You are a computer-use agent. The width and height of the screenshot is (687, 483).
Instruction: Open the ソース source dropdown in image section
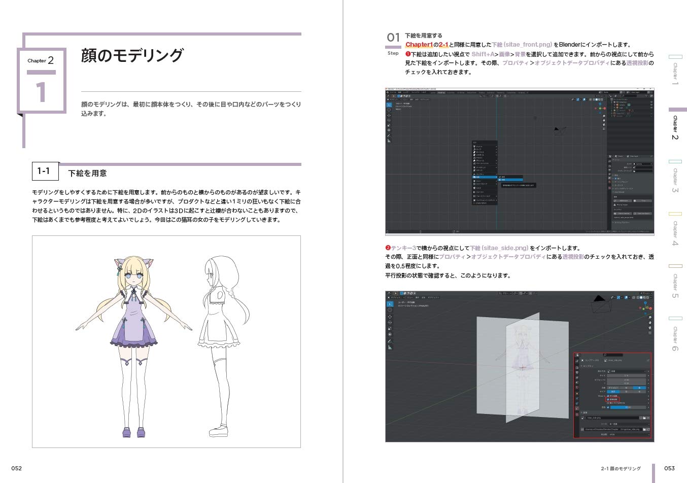click(628, 424)
